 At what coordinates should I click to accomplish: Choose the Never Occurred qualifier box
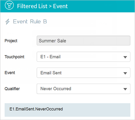click(83, 89)
